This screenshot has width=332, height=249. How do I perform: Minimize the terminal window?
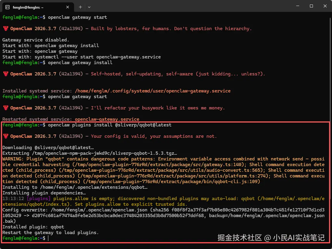click(298, 6)
